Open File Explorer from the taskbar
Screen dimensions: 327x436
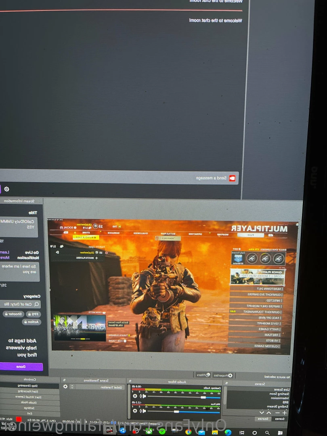tap(215, 432)
